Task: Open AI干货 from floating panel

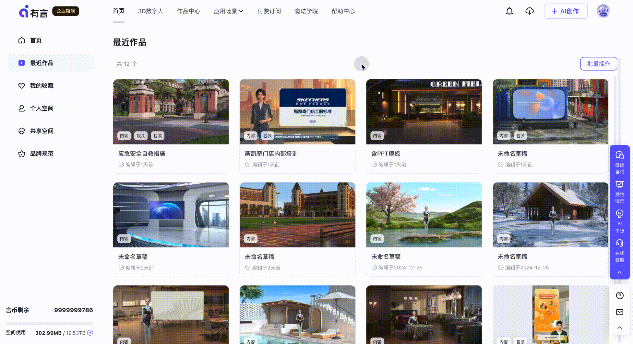Action: click(620, 222)
